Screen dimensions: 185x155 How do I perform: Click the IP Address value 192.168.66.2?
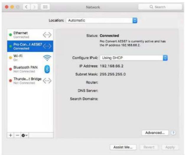click(111, 66)
